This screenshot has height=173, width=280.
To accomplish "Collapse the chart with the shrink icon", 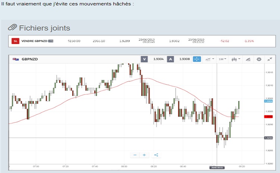I will coord(270,59).
